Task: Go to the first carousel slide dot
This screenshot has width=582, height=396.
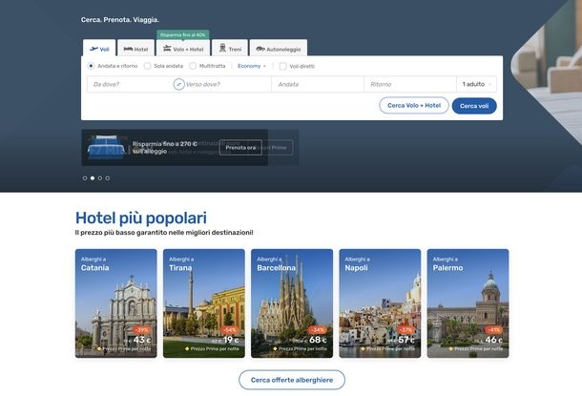Action: tap(85, 177)
